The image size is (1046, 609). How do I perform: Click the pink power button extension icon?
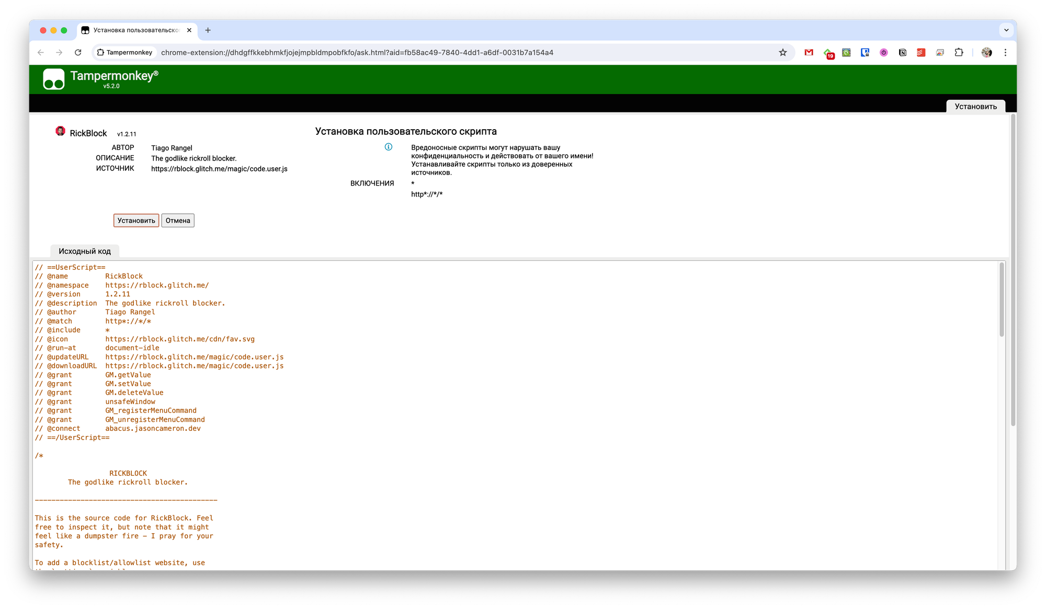883,52
